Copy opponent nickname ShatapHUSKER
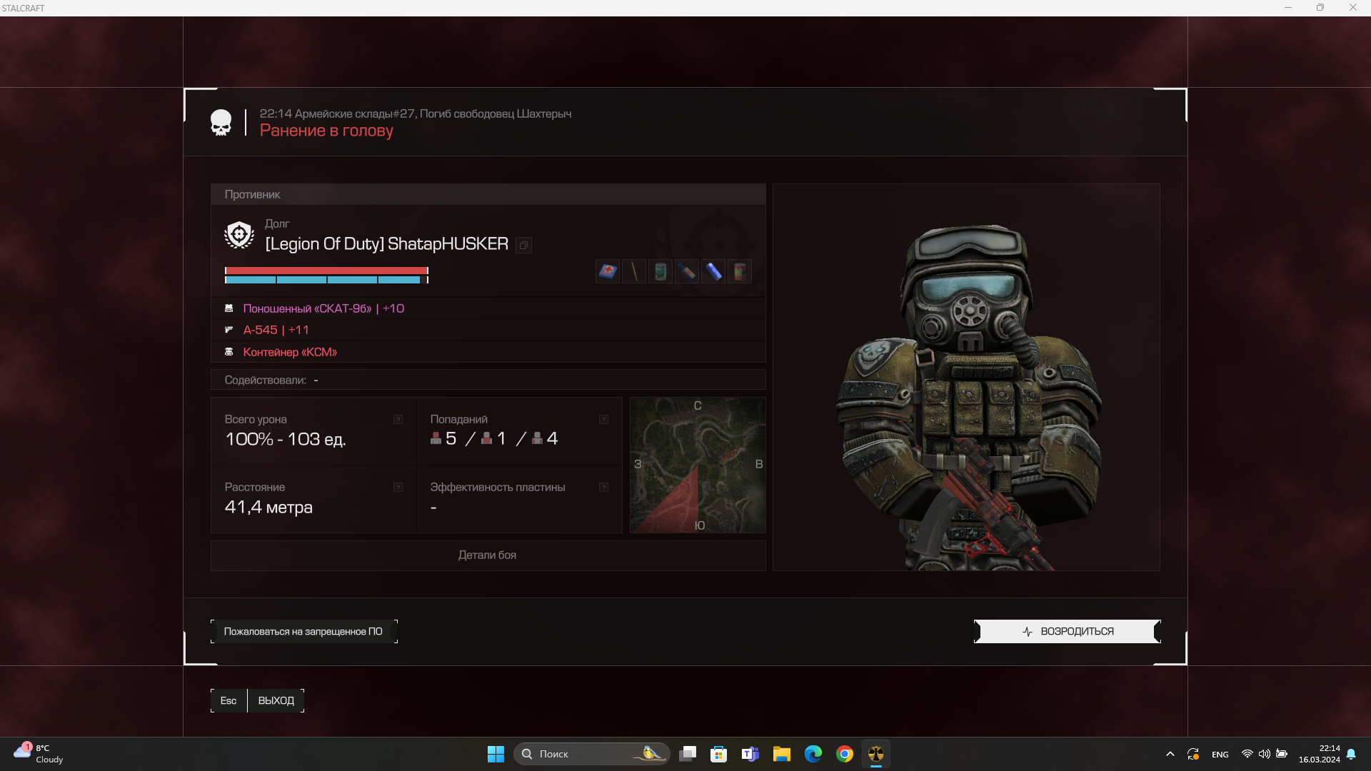The image size is (1371, 771). (523, 246)
